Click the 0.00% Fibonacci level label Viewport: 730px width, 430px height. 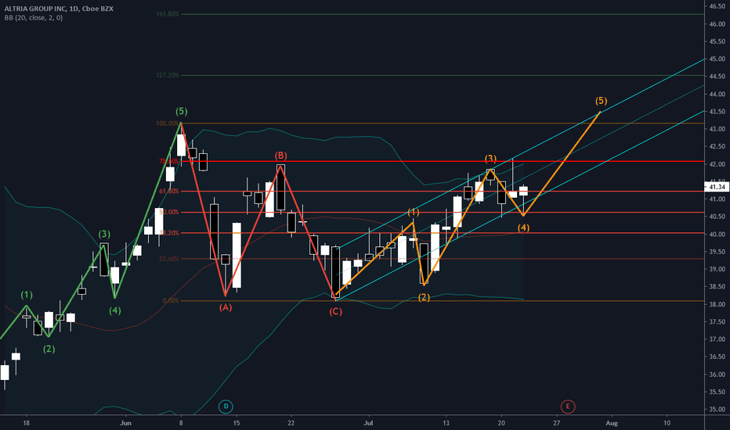click(171, 301)
